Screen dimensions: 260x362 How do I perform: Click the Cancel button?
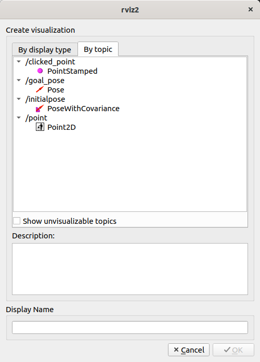pyautogui.click(x=189, y=350)
